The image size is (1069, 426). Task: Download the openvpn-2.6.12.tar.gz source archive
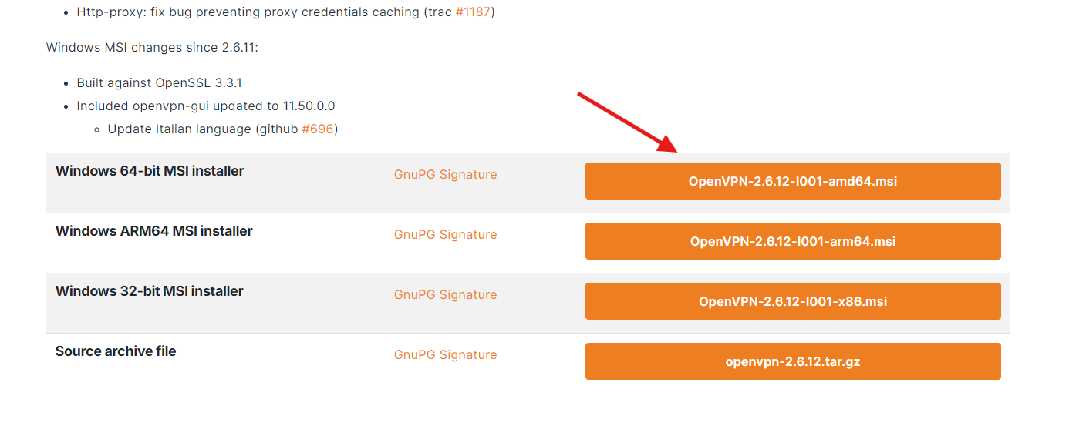(793, 361)
